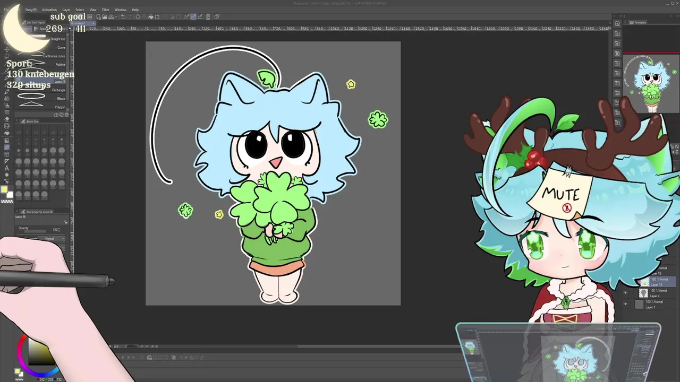This screenshot has width=680, height=382.
Task: Open the Select menu
Action: [80, 10]
